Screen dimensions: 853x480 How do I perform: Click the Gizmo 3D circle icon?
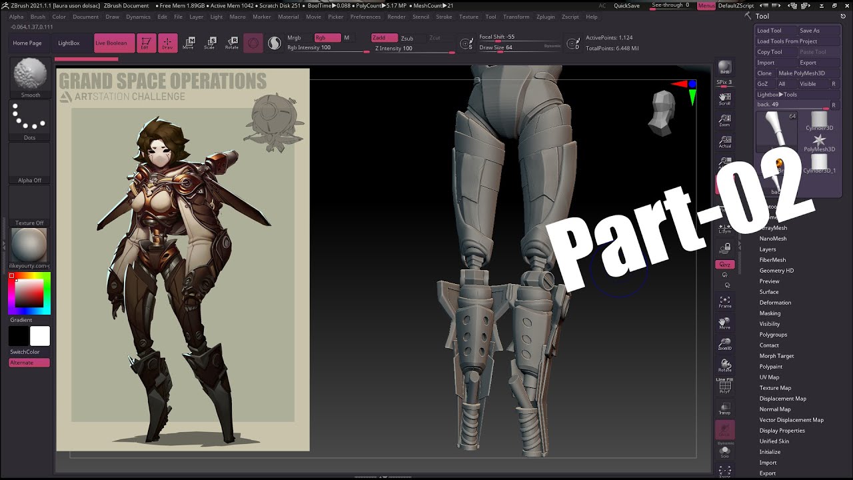coord(253,43)
